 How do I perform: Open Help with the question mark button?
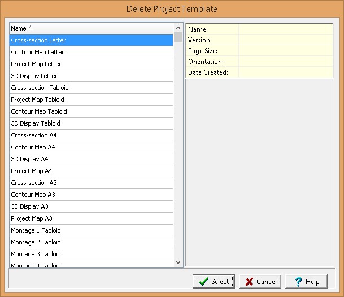(x=306, y=281)
